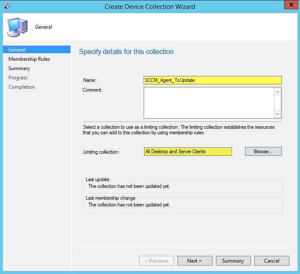Click the wizard app icon in title bar
The image size is (300, 274).
click(7, 6)
